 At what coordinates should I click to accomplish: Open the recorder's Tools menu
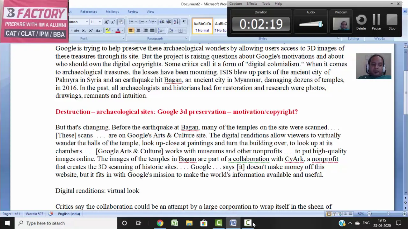point(266,3)
